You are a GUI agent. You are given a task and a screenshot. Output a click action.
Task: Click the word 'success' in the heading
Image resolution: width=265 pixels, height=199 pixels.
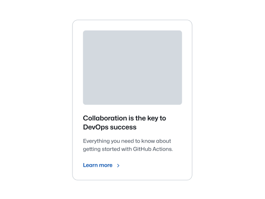pos(123,127)
